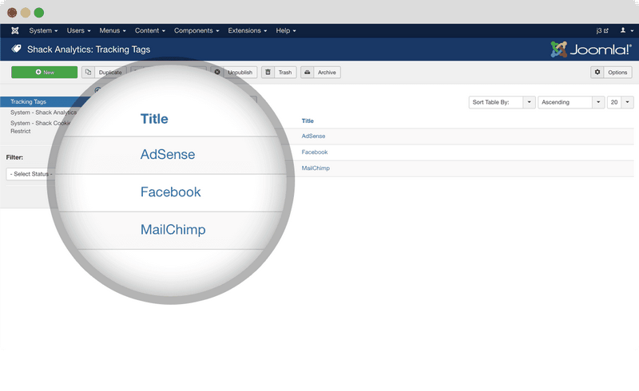The height and width of the screenshot is (391, 639).
Task: Create a new tag with New button
Action: tap(45, 73)
